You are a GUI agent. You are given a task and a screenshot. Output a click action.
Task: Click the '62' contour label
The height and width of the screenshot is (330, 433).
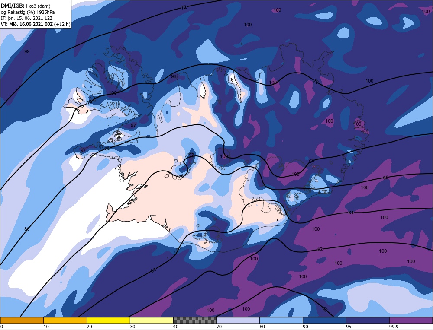coord(320,250)
